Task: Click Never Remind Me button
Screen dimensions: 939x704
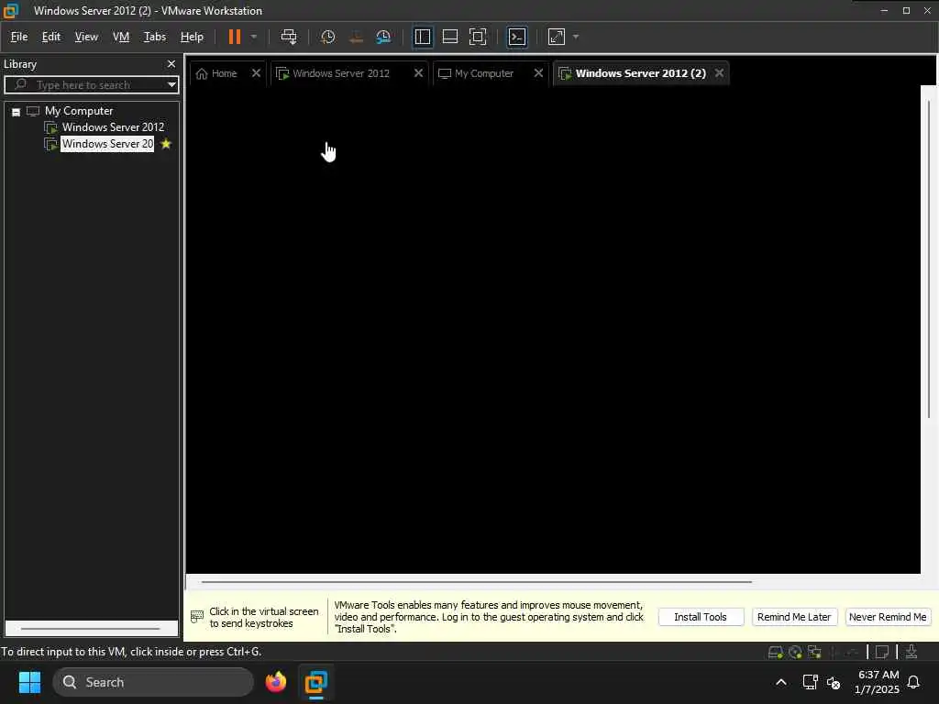Action: (888, 617)
